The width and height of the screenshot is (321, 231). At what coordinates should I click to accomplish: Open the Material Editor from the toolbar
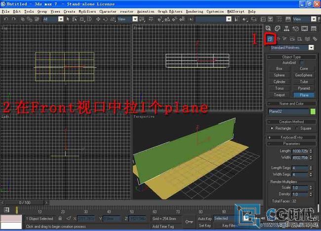tap(279, 19)
